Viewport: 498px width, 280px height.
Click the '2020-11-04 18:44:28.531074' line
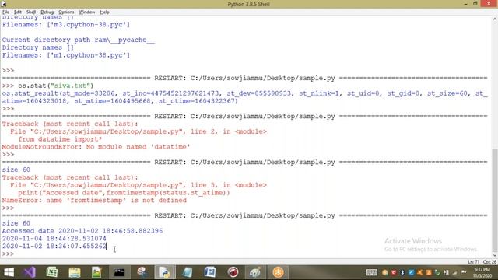pyautogui.click(x=54, y=239)
